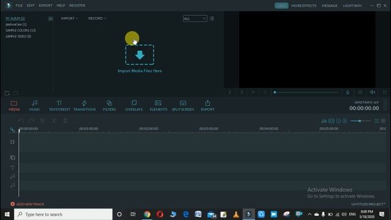Select Sample Video album
Screen dimensions: 391x220
coord(18,37)
